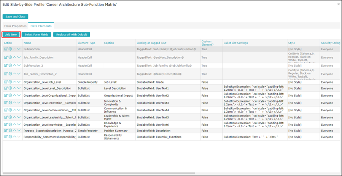Click edit icon for Purpose_Scope row
342x176 pixels.
pyautogui.click(x=6, y=131)
